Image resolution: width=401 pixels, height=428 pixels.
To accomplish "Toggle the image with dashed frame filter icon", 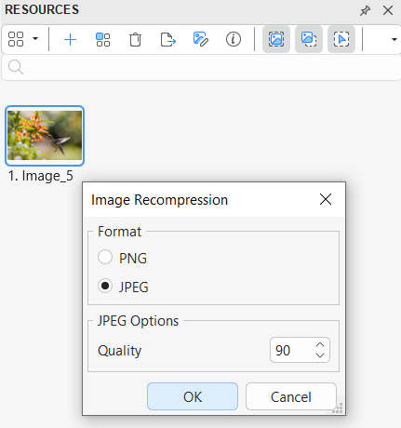I will coord(309,39).
